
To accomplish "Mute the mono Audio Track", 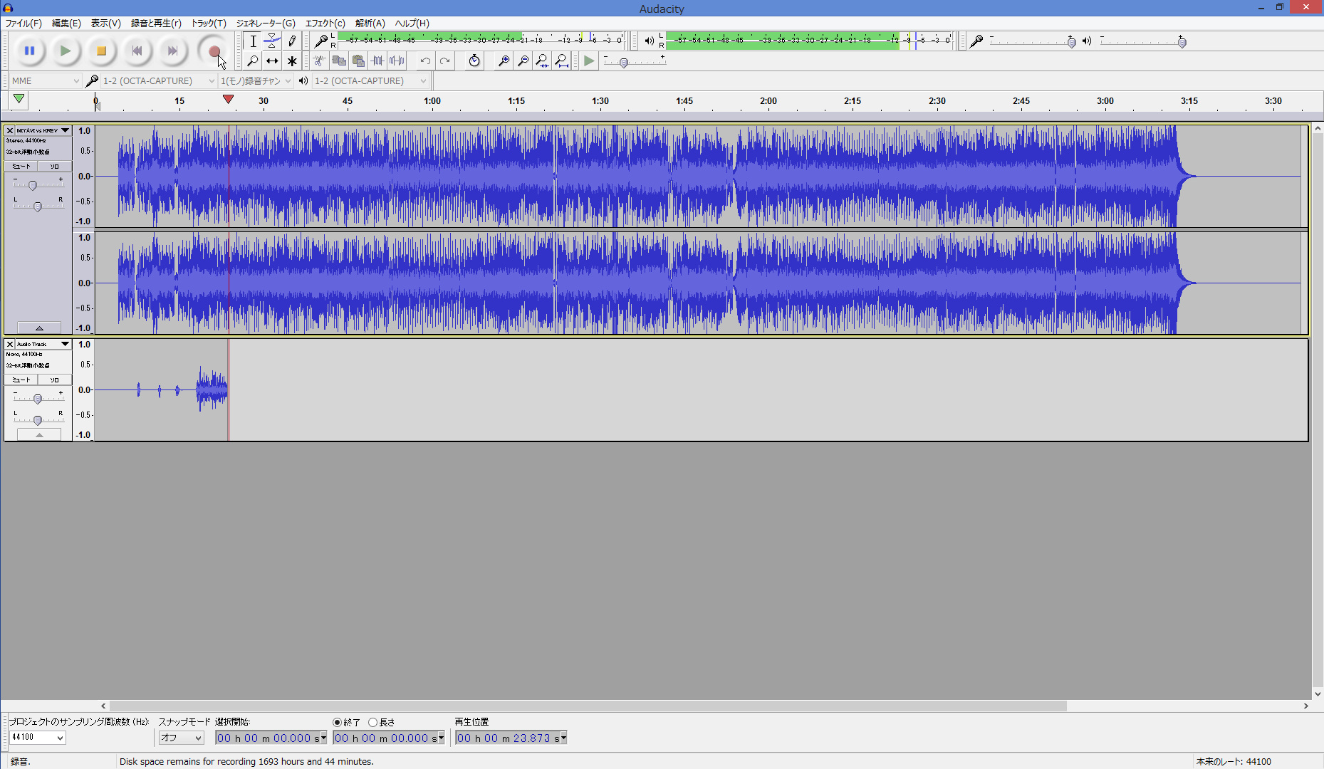I will (x=21, y=380).
